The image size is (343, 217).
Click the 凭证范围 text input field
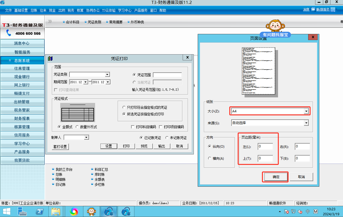click(x=167, y=75)
